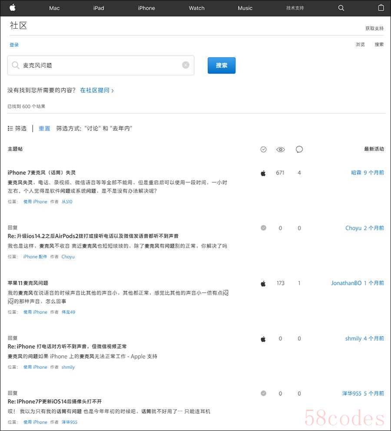Click the filter description 筛选方式: "讨论" 和 "去年内"

(x=94, y=128)
